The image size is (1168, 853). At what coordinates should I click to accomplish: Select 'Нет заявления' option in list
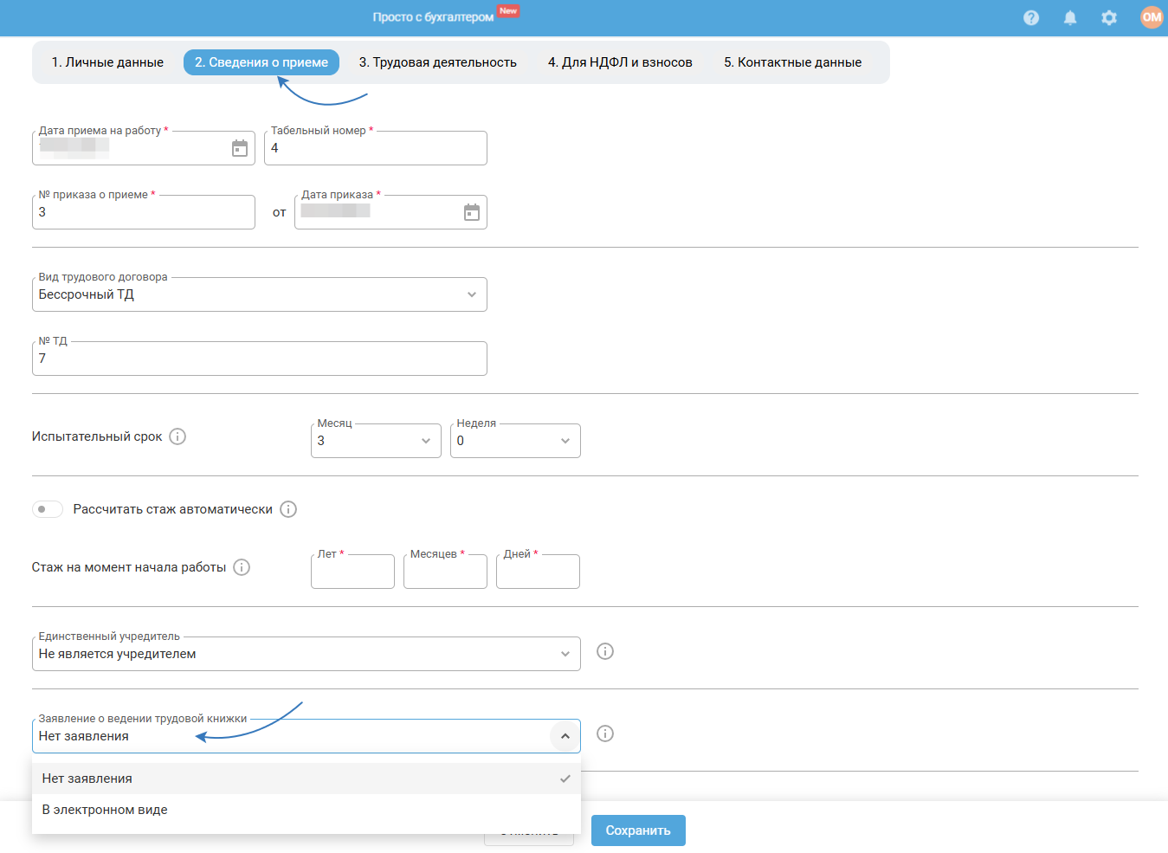pyautogui.click(x=307, y=779)
